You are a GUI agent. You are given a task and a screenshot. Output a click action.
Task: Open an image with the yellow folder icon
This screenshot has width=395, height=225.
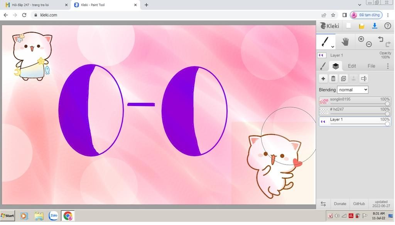361,26
